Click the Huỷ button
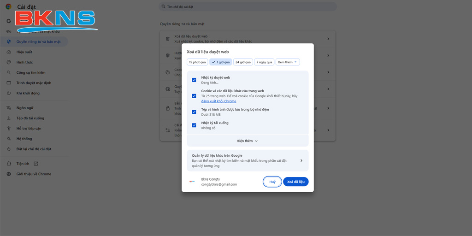Image resolution: width=472 pixels, height=236 pixels. [x=272, y=182]
